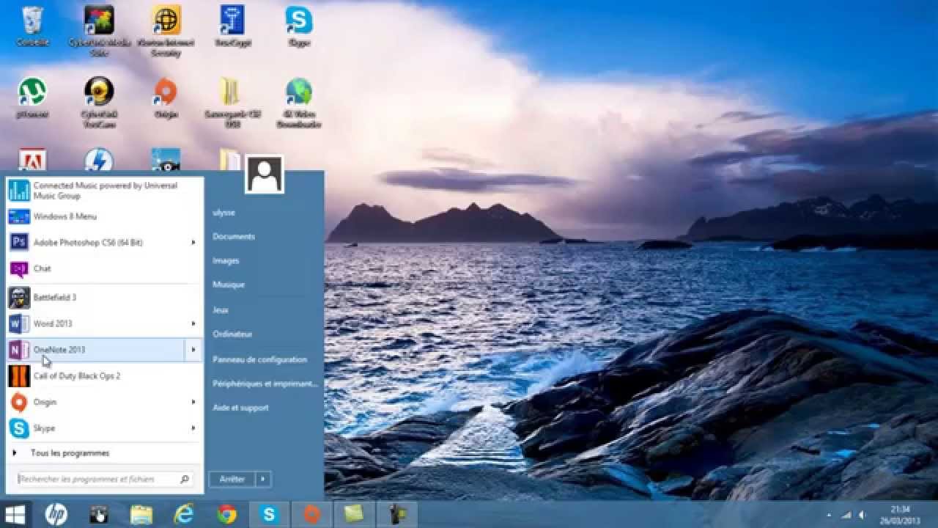Click the search magnifier icon
938x528 pixels.
pos(185,480)
